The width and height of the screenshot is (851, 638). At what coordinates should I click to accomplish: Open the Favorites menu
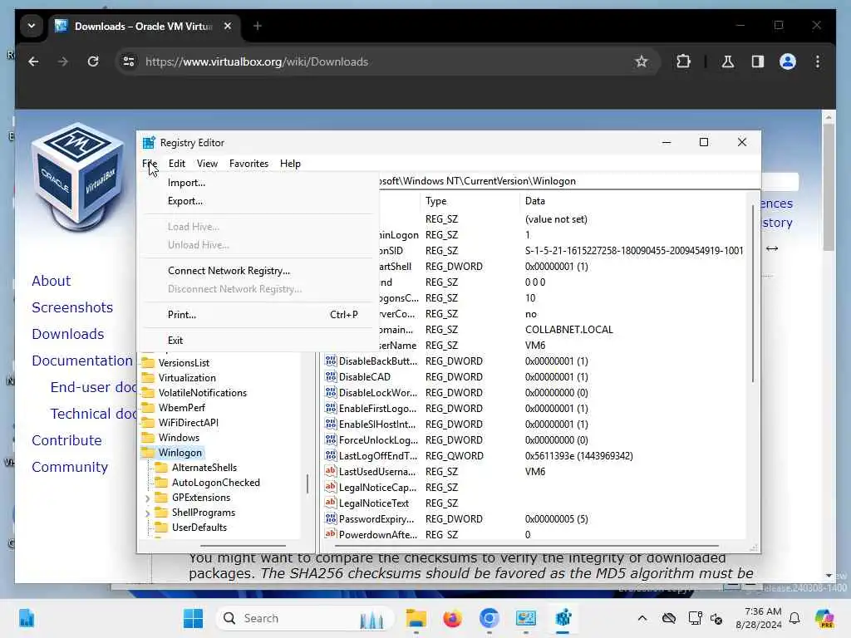point(248,164)
